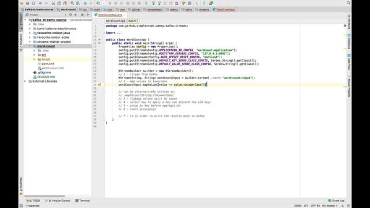Click the Undo arrow icon

tap(40, 3)
